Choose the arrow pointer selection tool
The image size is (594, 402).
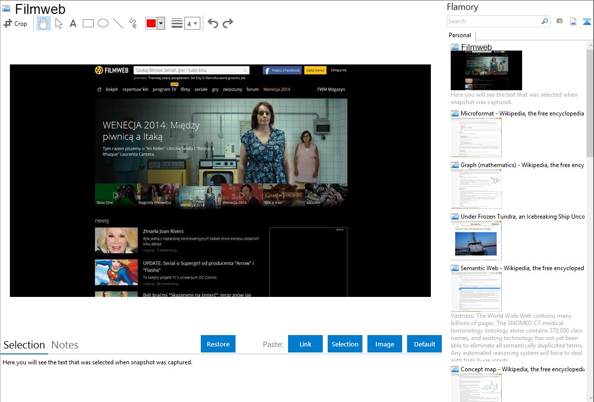[59, 23]
